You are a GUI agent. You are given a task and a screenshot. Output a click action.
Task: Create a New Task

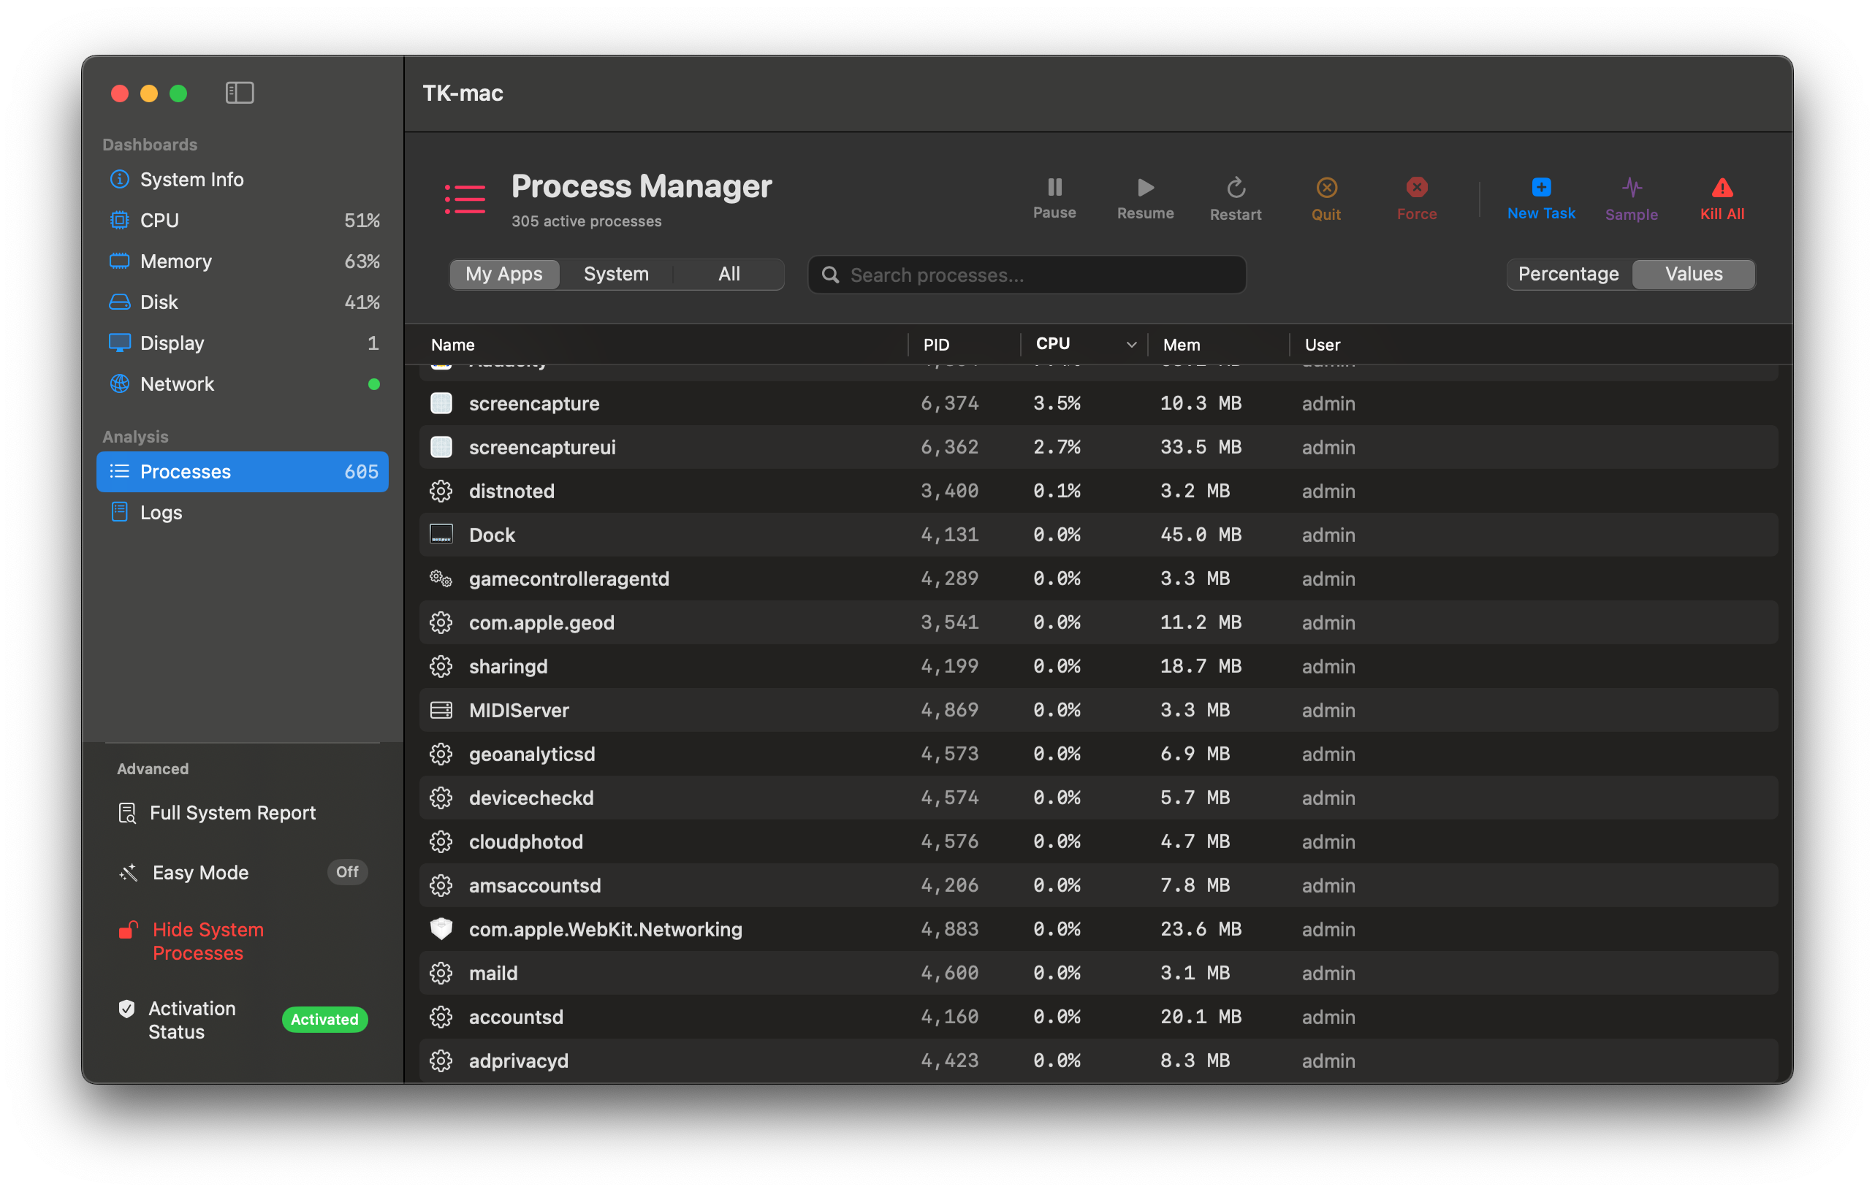(1540, 197)
